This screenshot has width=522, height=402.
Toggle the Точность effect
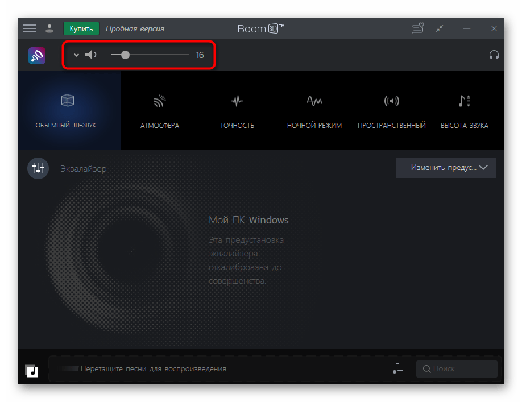pyautogui.click(x=237, y=110)
